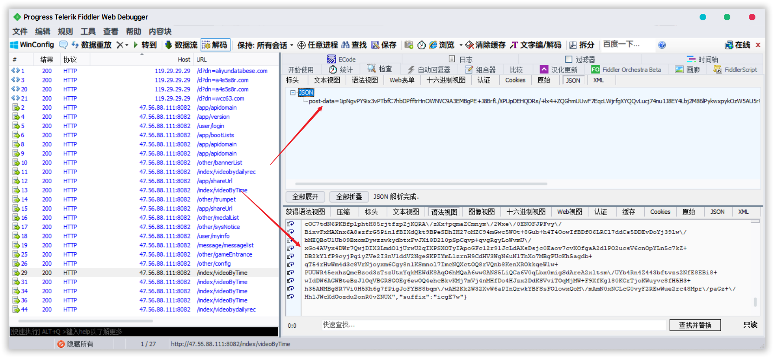774x358 pixels.
Task: Select the response ImageView (图像视图) tab
Action: pyautogui.click(x=482, y=212)
